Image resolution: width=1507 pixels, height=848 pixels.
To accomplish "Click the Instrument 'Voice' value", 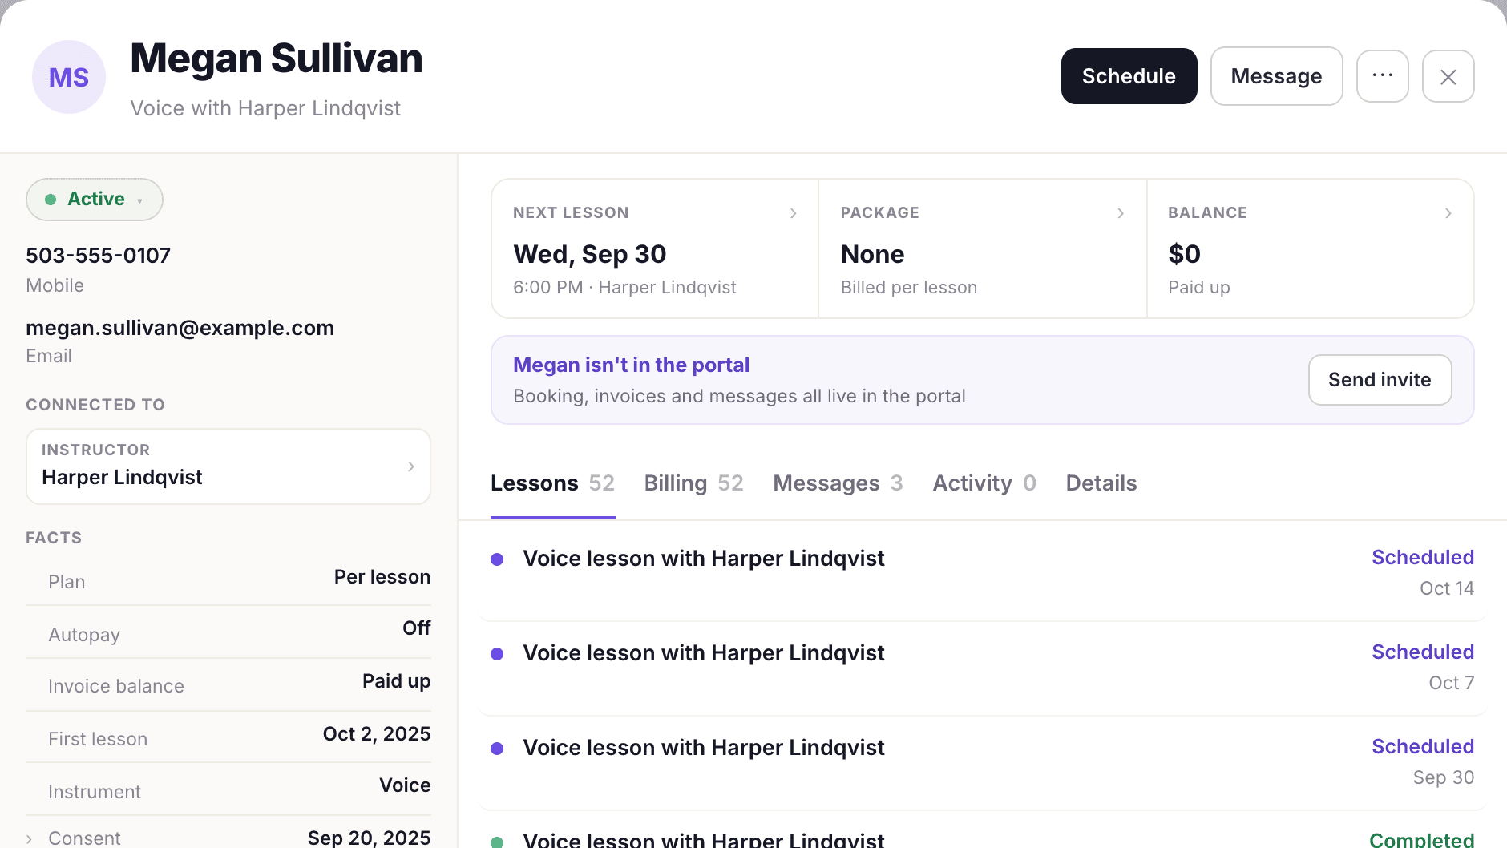I will pyautogui.click(x=405, y=785).
